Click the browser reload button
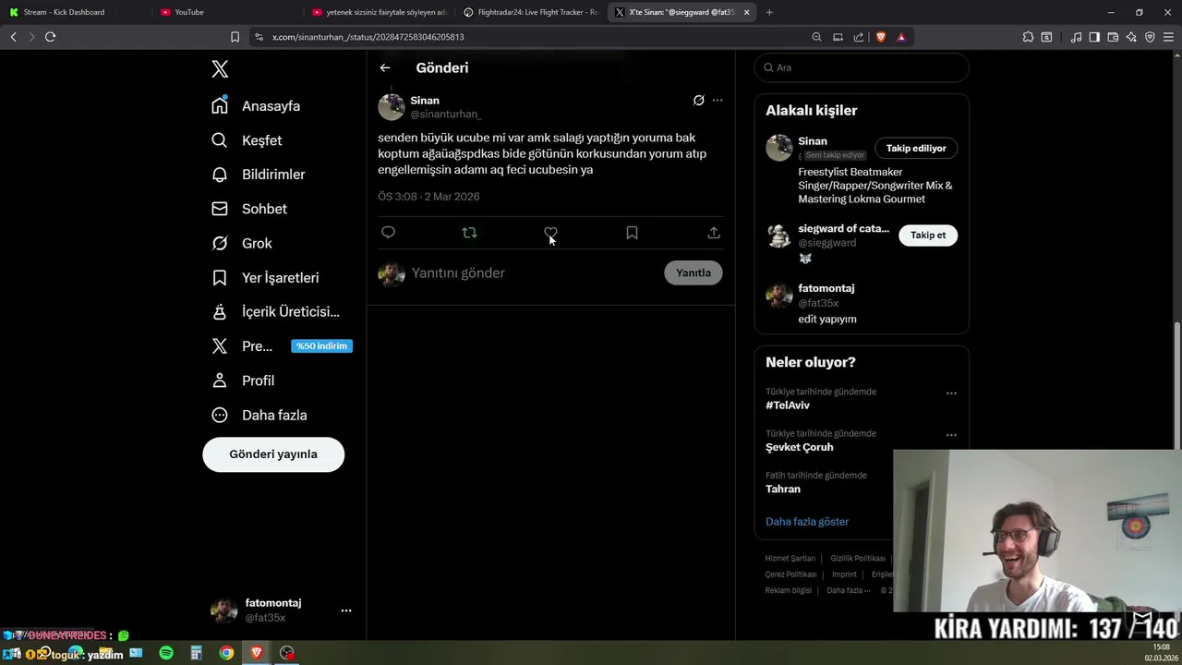Viewport: 1182px width, 665px height. 50,37
